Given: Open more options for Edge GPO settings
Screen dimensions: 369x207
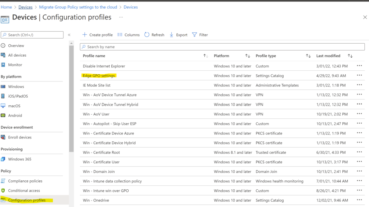Looking at the screenshot, I should click(x=359, y=75).
